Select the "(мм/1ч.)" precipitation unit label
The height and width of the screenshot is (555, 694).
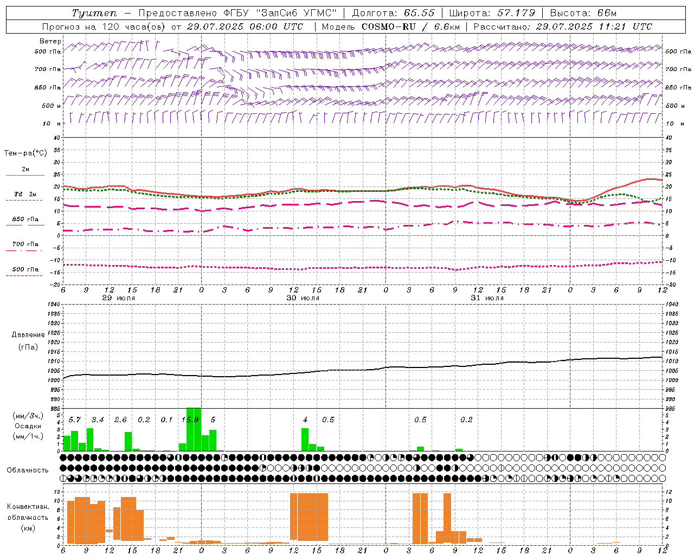point(28,436)
